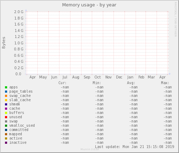Click the orange swap_cache legend swatch
The height and width of the screenshot is (153, 179).
[6, 96]
